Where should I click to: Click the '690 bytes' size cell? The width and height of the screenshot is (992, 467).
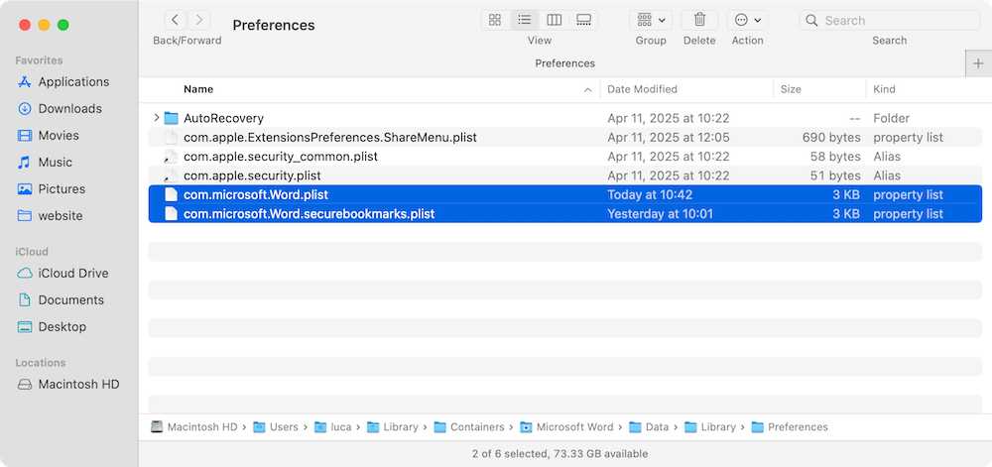(831, 137)
